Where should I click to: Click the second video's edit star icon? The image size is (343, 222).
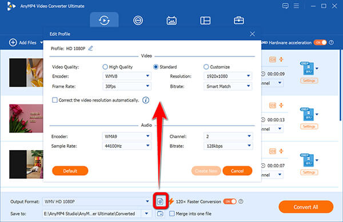point(281,105)
